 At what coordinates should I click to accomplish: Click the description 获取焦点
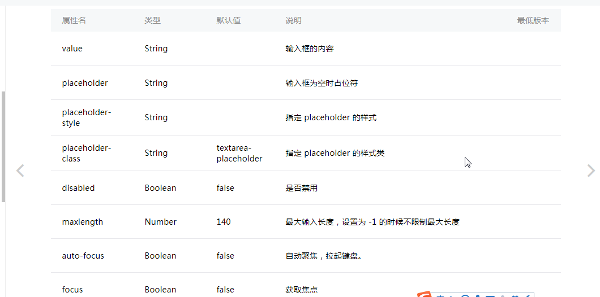pyautogui.click(x=302, y=290)
